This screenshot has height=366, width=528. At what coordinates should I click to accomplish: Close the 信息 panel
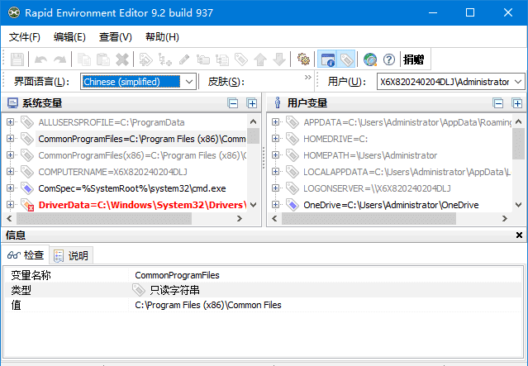coord(519,235)
